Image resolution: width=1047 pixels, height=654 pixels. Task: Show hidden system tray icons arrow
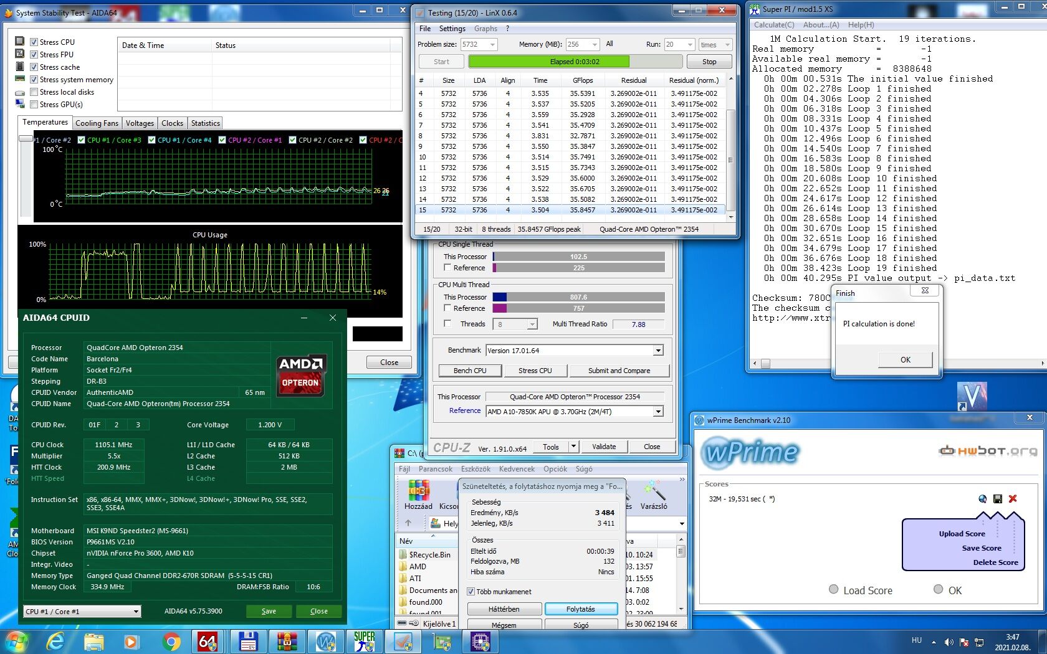(934, 642)
